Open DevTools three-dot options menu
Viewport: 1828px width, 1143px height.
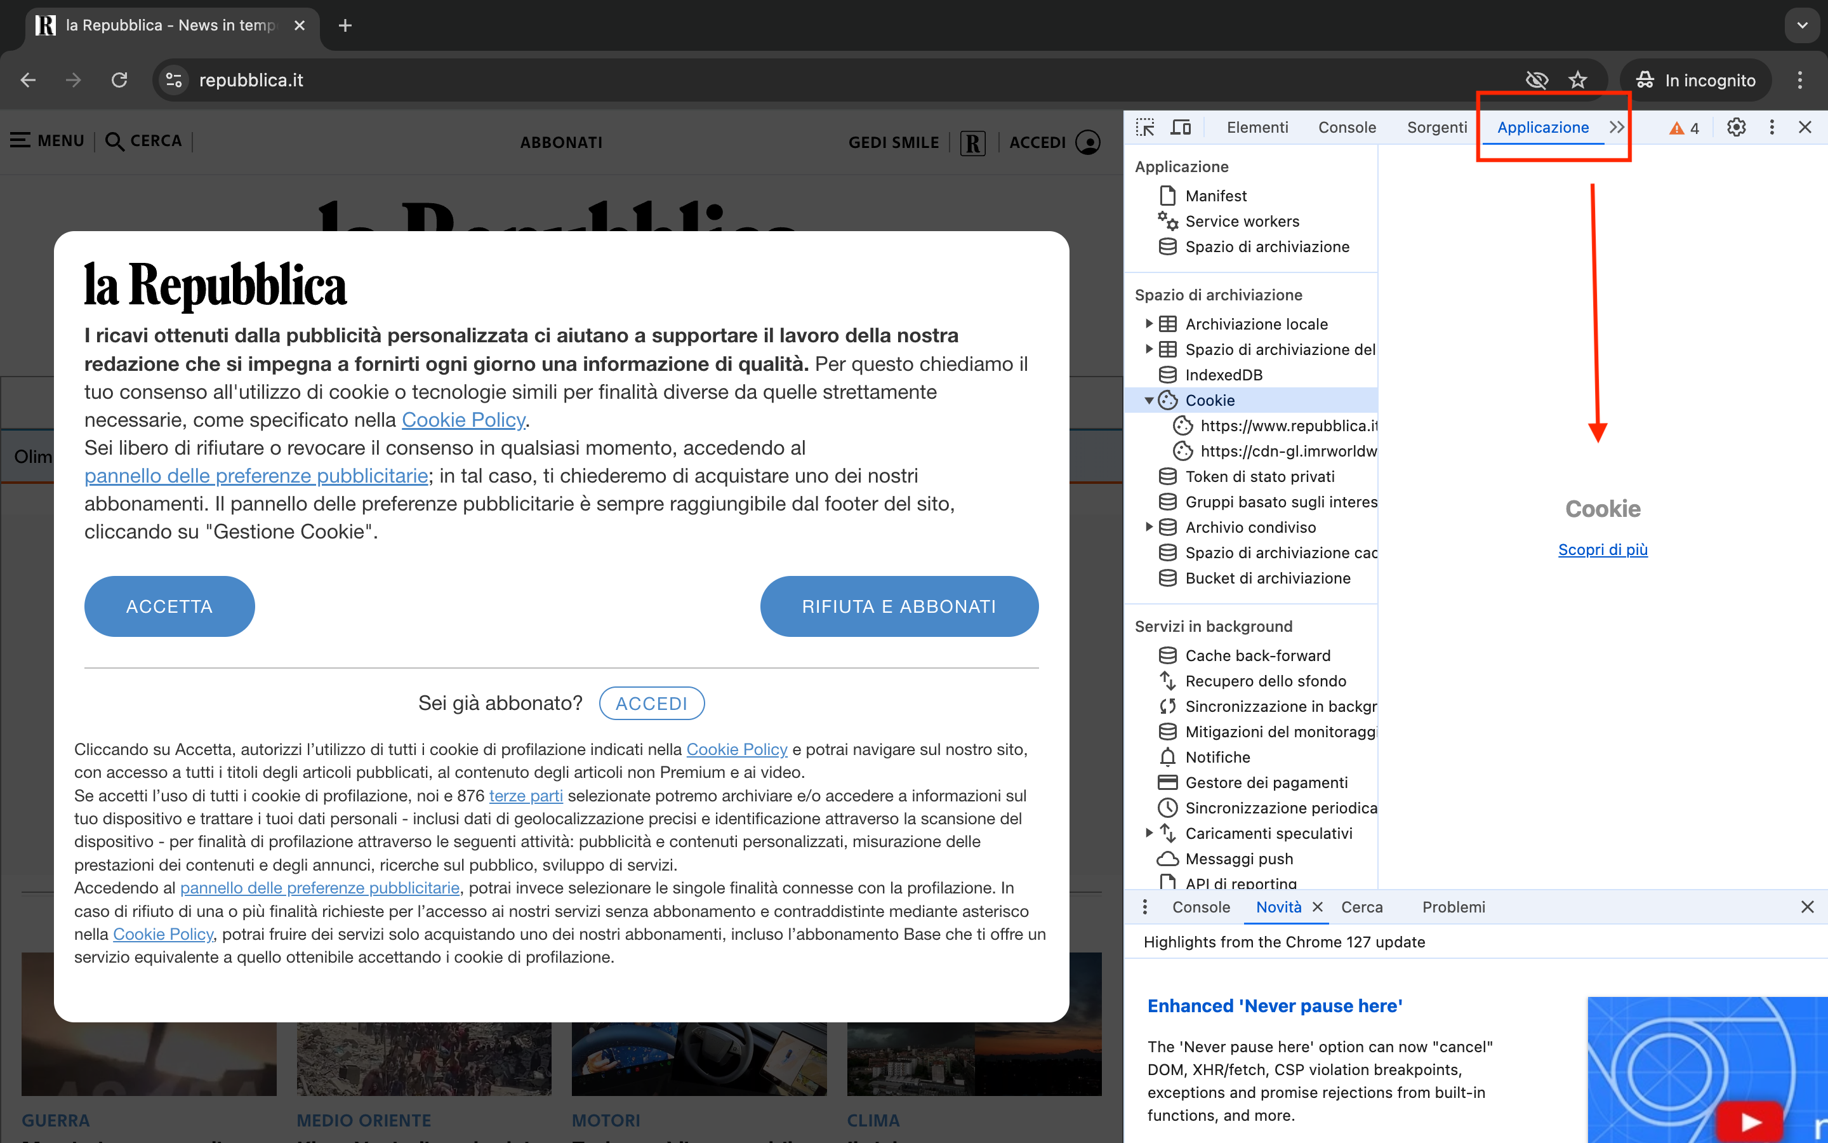tap(1772, 127)
